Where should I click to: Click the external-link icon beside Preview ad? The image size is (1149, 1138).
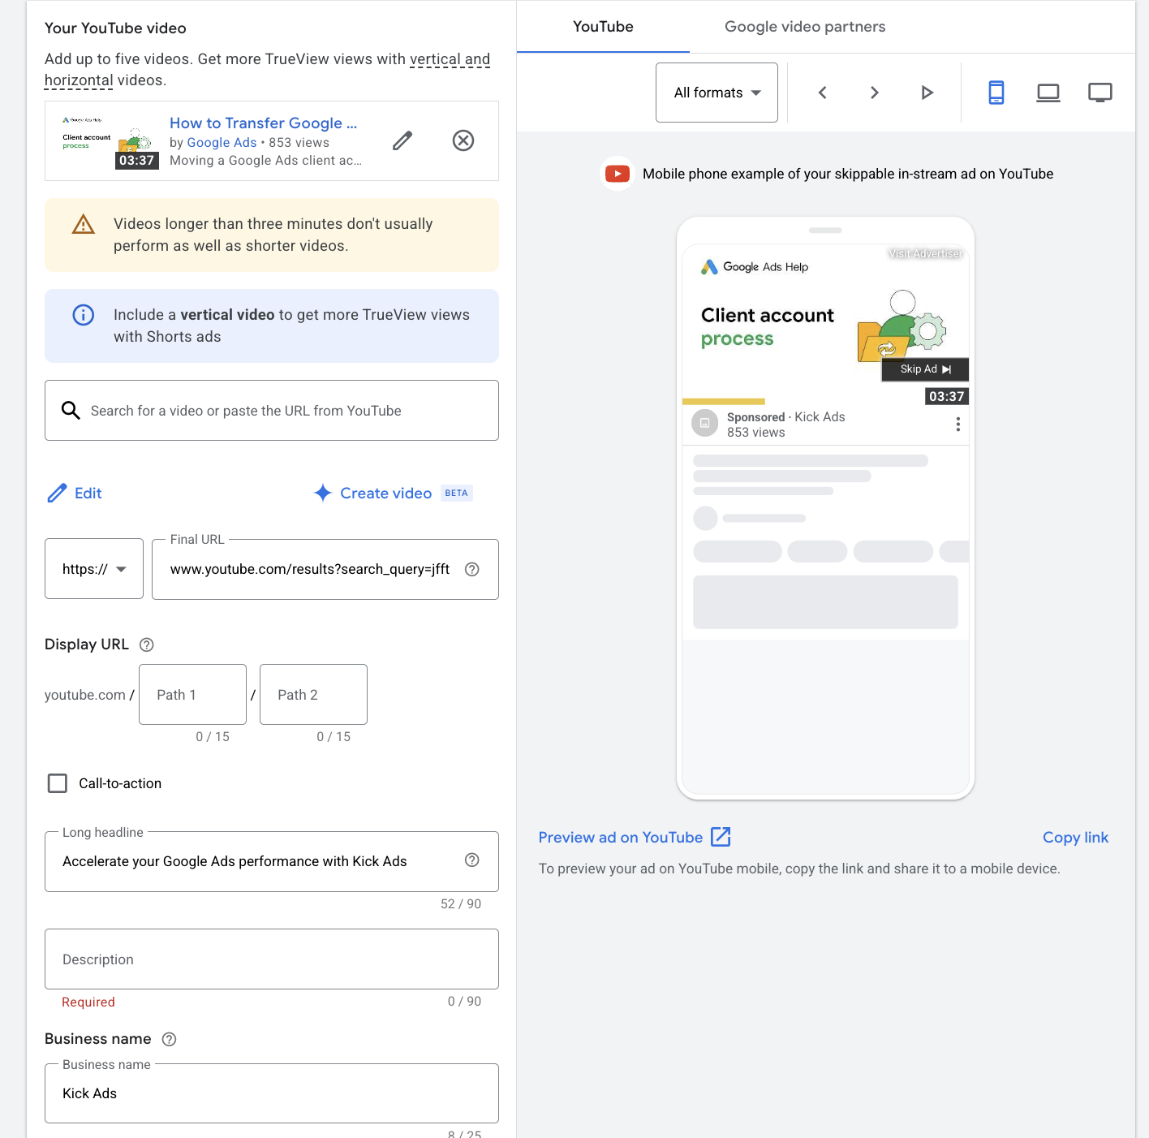(721, 837)
